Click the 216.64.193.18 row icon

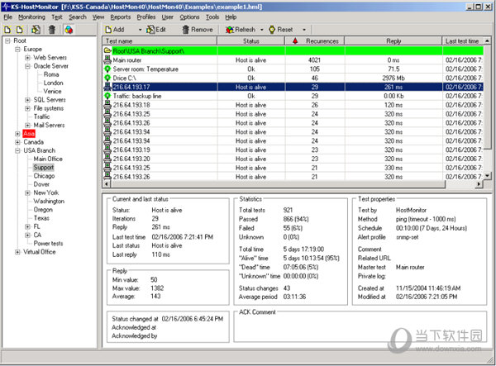(x=107, y=105)
